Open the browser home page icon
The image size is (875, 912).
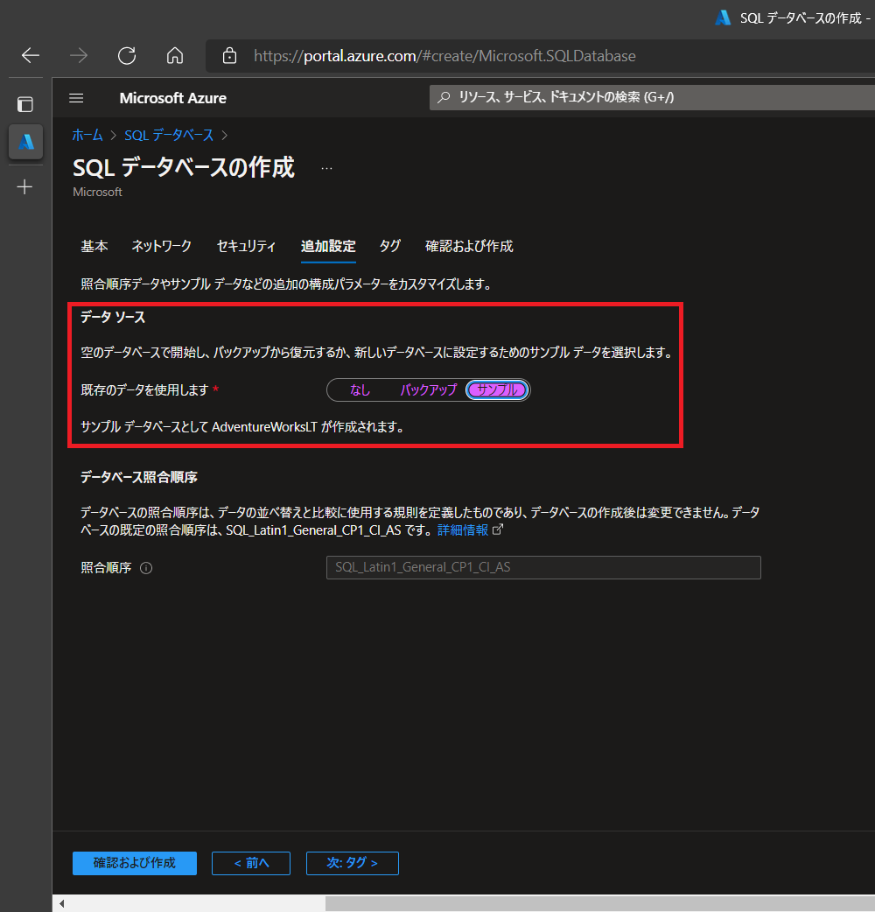click(x=175, y=56)
